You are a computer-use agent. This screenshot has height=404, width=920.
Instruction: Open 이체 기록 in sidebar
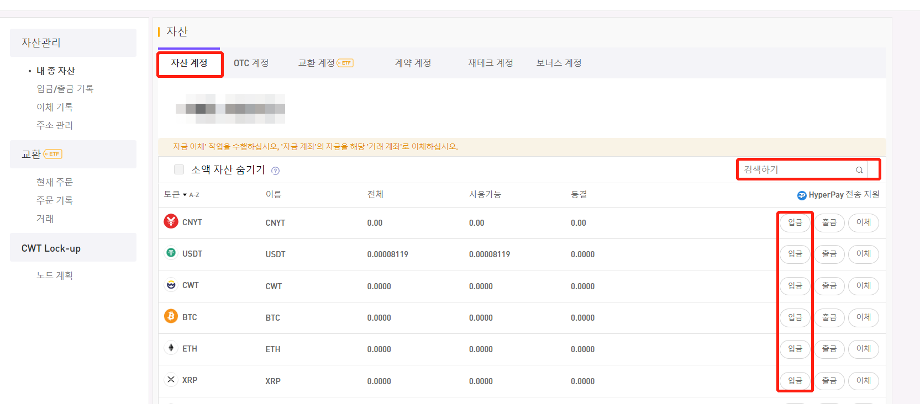click(x=55, y=107)
